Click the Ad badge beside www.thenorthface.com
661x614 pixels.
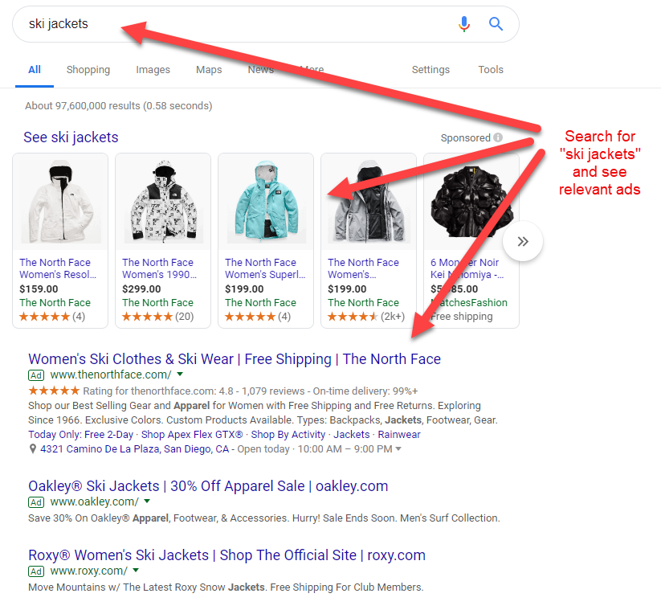pyautogui.click(x=36, y=375)
